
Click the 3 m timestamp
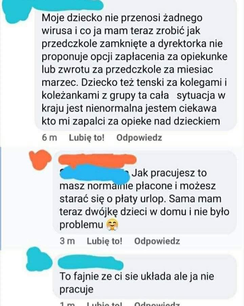pos(67,241)
